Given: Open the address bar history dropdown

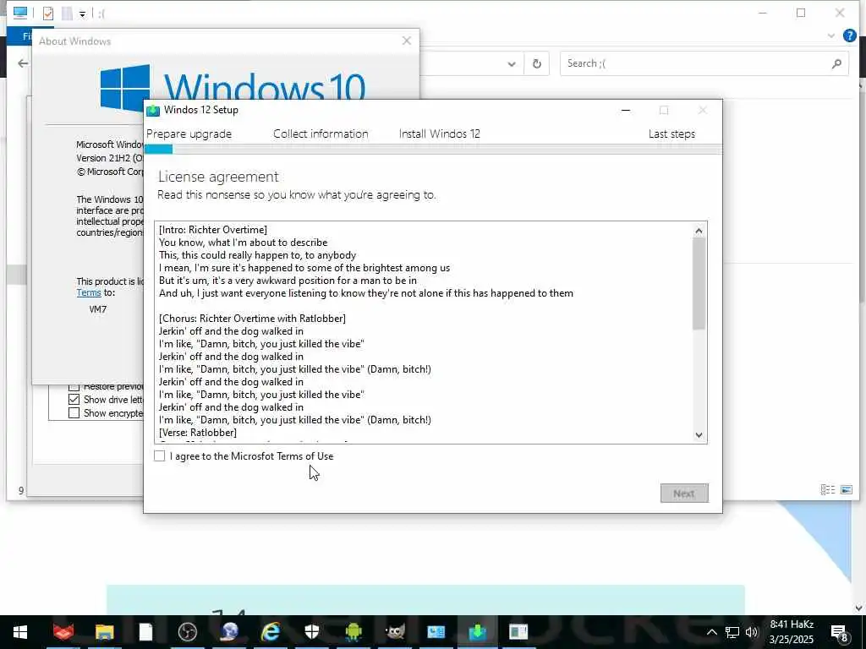Looking at the screenshot, I should click(512, 64).
